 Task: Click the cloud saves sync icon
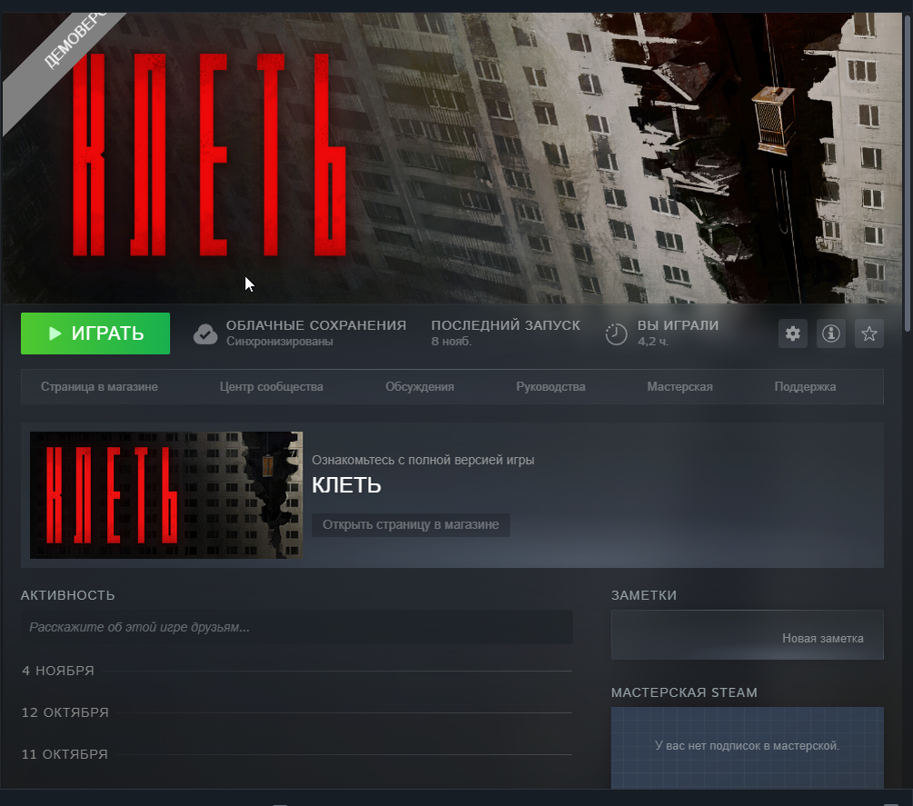tap(205, 334)
